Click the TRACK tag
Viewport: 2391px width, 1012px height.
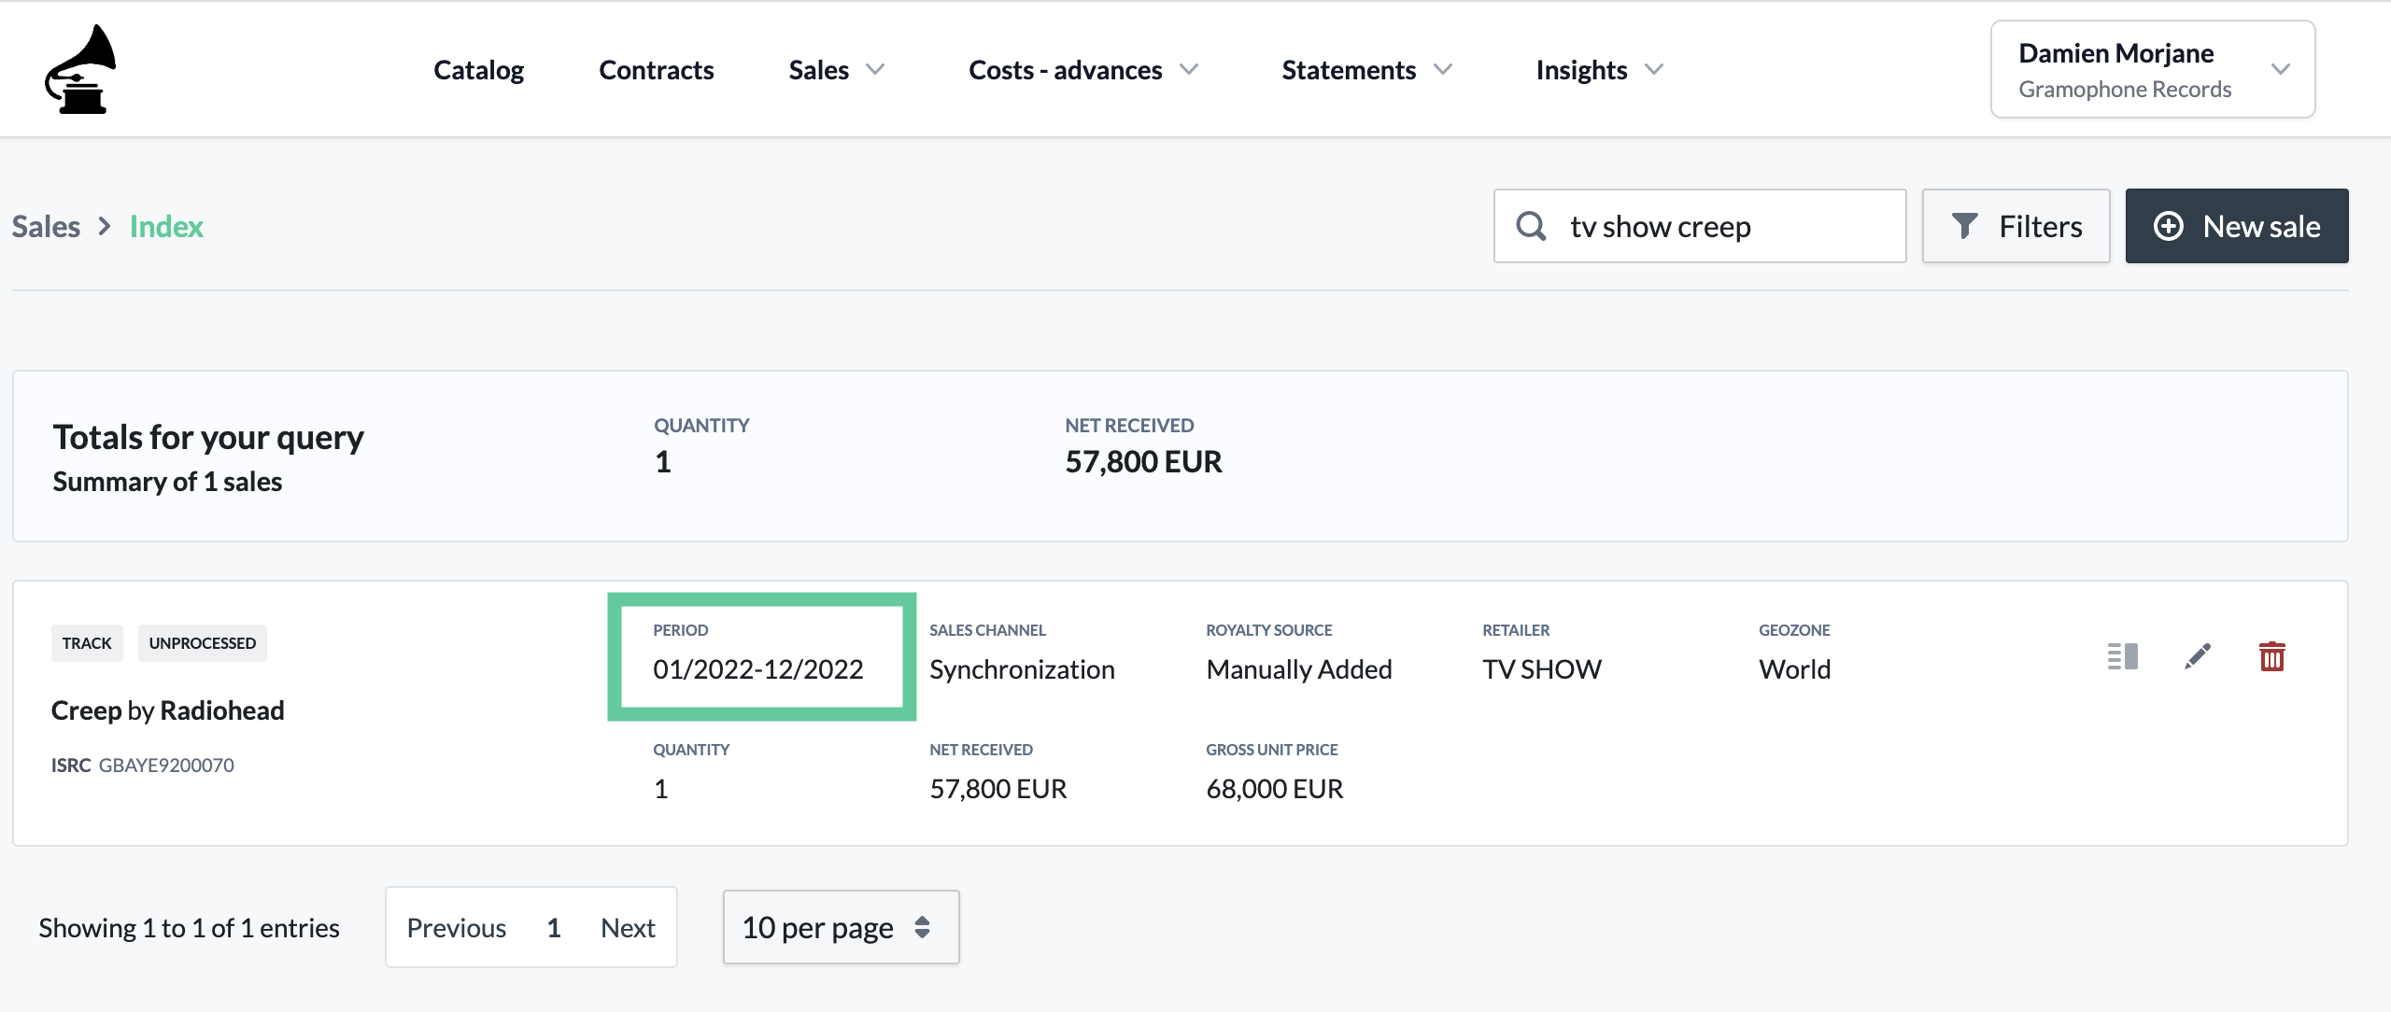click(x=87, y=643)
